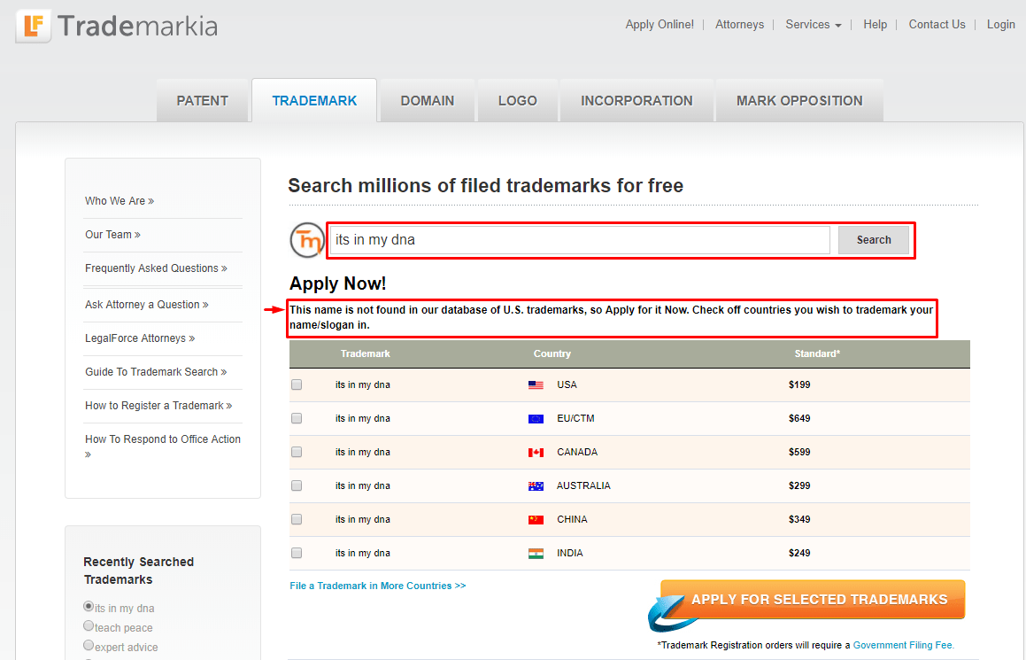1026x660 pixels.
Task: Click the $649 price in EU/CTM row
Action: point(799,418)
